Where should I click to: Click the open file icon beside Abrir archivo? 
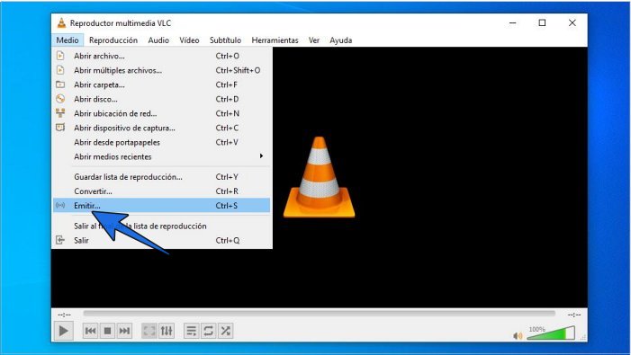pyautogui.click(x=60, y=56)
